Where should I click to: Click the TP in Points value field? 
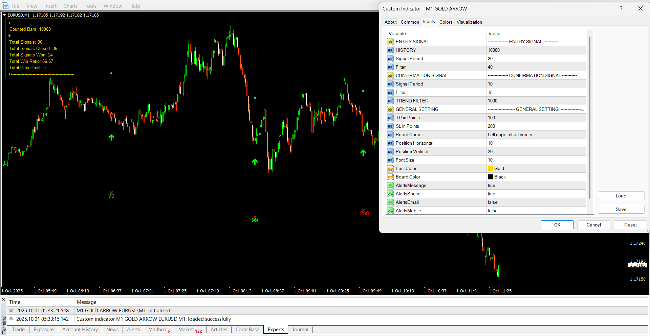click(536, 118)
